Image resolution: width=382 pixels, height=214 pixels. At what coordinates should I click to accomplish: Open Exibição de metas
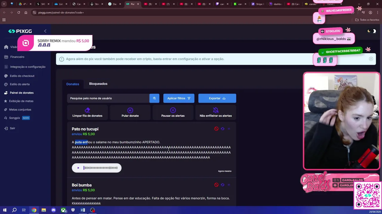click(x=21, y=101)
